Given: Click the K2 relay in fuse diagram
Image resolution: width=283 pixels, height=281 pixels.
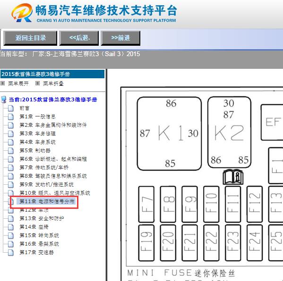Looking at the screenshot, I should point(229,132).
